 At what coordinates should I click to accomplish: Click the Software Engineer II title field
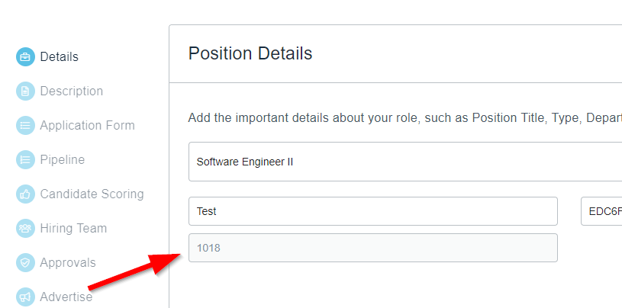click(405, 162)
